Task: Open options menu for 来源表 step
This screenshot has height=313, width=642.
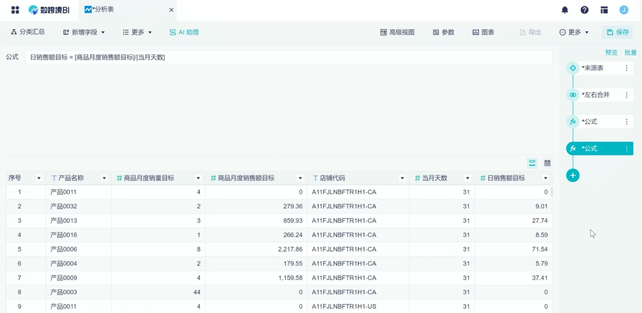Action: click(x=626, y=68)
